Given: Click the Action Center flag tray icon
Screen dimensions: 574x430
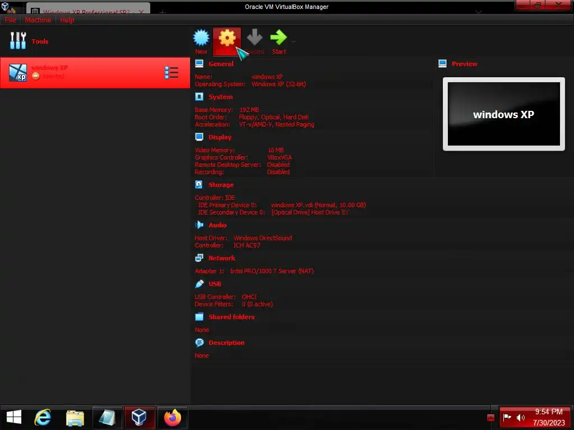Looking at the screenshot, I should click(507, 417).
